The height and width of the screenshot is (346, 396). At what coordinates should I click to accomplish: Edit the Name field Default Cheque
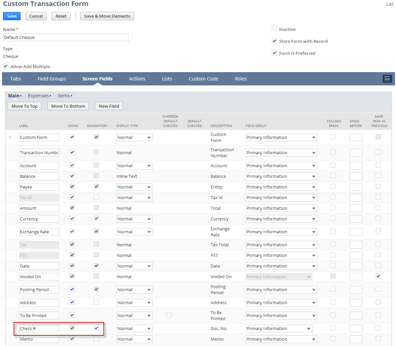click(x=66, y=37)
